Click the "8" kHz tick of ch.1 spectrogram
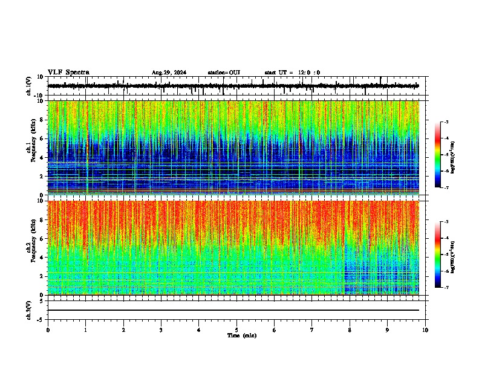 (42, 120)
